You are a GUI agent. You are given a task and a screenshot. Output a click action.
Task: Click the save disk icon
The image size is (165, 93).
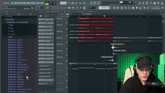tap(154, 3)
